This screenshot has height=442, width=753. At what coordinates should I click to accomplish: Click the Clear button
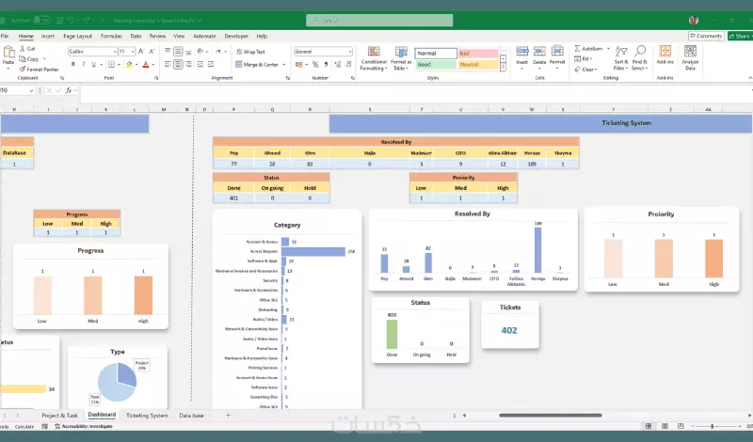[585, 69]
